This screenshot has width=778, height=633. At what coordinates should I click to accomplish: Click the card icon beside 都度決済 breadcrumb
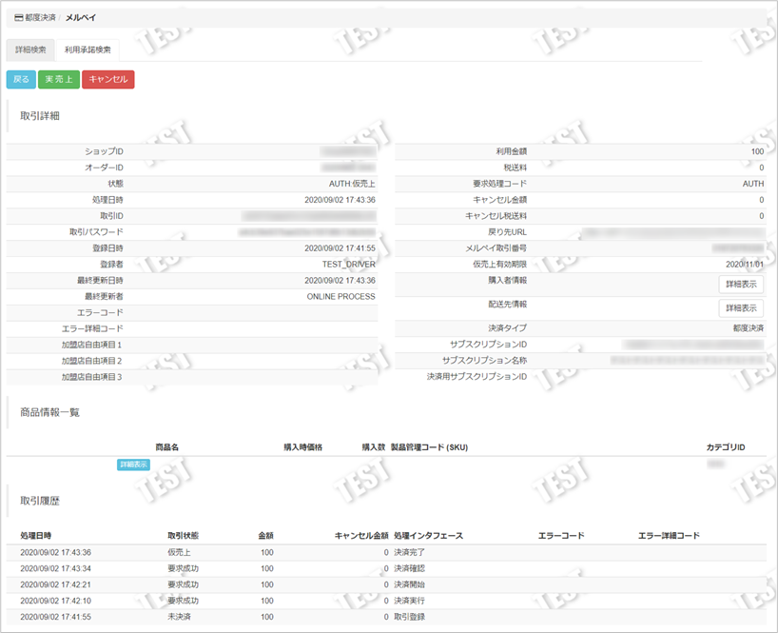18,17
